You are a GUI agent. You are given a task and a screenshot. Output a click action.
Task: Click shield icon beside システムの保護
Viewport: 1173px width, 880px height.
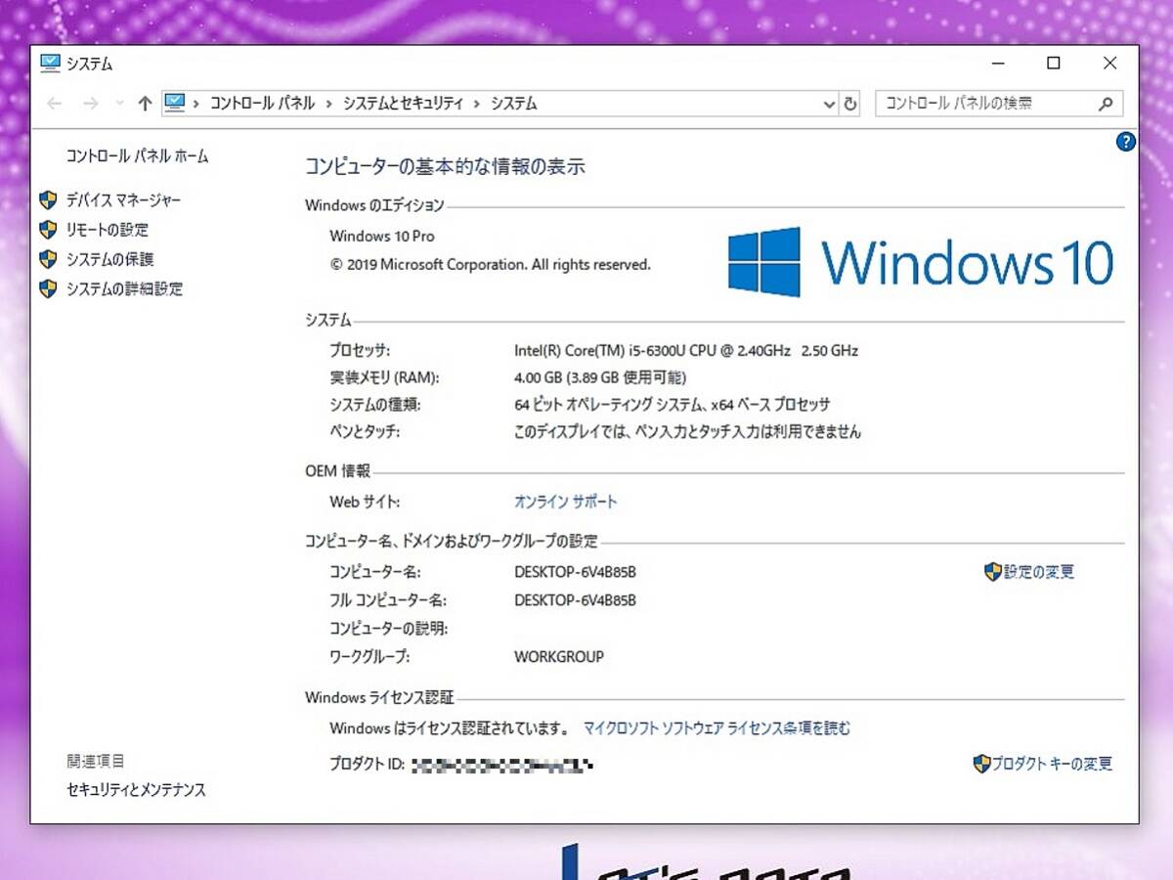[x=48, y=259]
